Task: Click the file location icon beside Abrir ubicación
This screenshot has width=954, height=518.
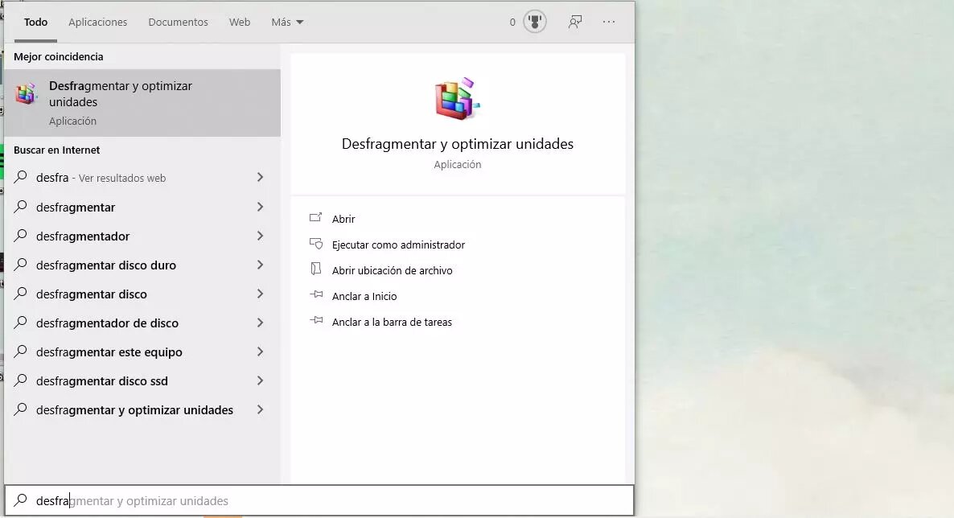Action: pyautogui.click(x=316, y=269)
